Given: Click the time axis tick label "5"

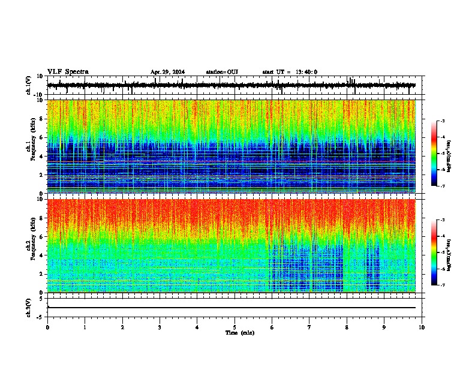Looking at the screenshot, I should (235, 327).
